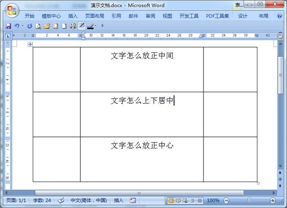Toggle the draw table pen tool

coord(82,26)
